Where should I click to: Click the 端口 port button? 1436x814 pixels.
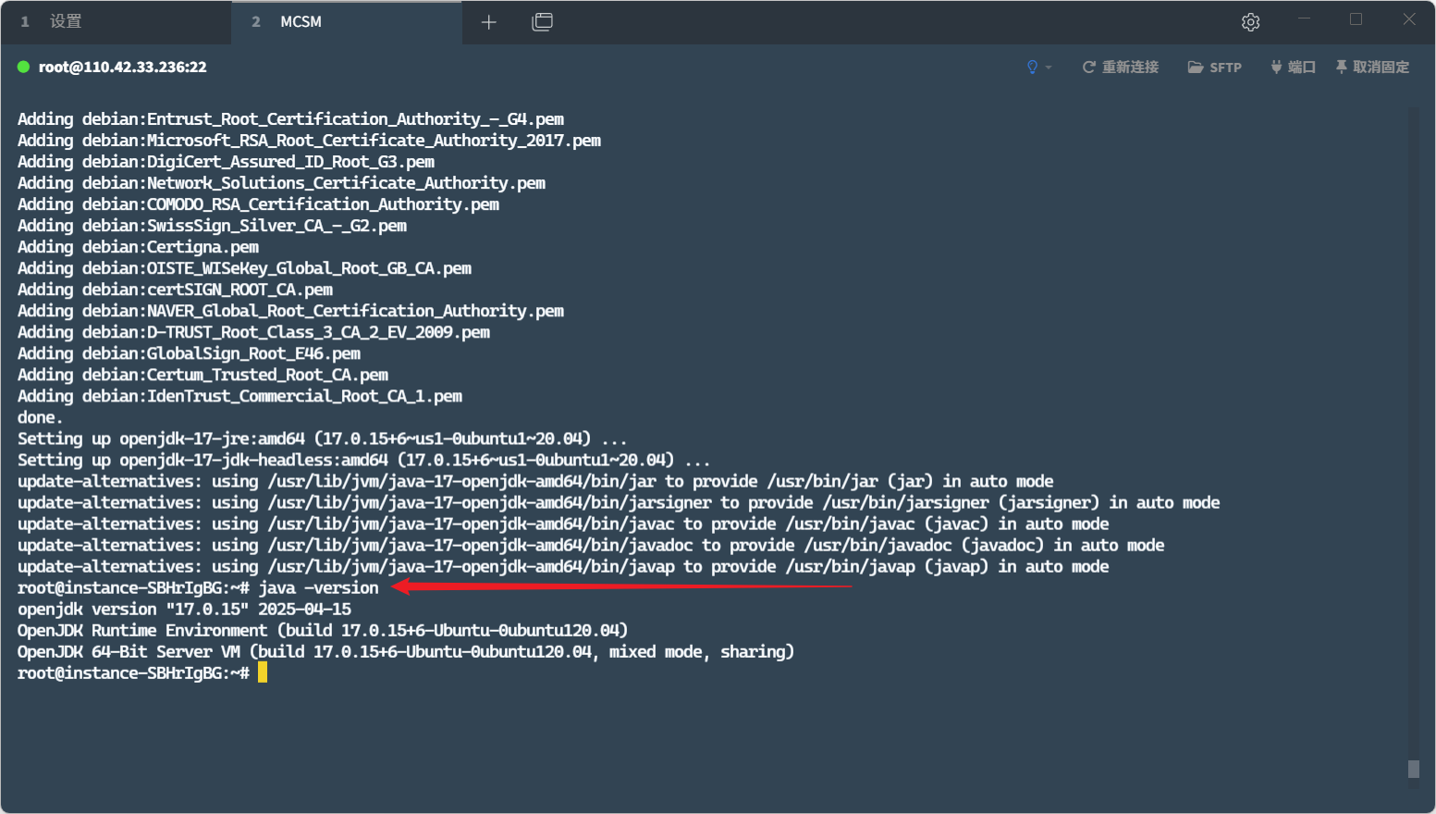(x=1293, y=67)
